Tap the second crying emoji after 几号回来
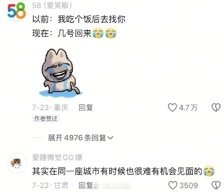The height and width of the screenshot is (192, 224). pyautogui.click(x=111, y=33)
